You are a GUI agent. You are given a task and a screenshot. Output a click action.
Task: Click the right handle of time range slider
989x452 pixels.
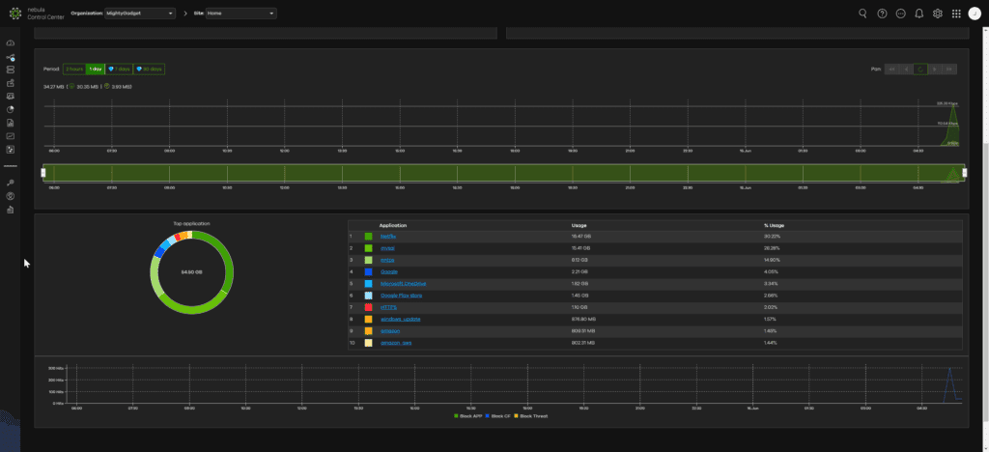965,172
